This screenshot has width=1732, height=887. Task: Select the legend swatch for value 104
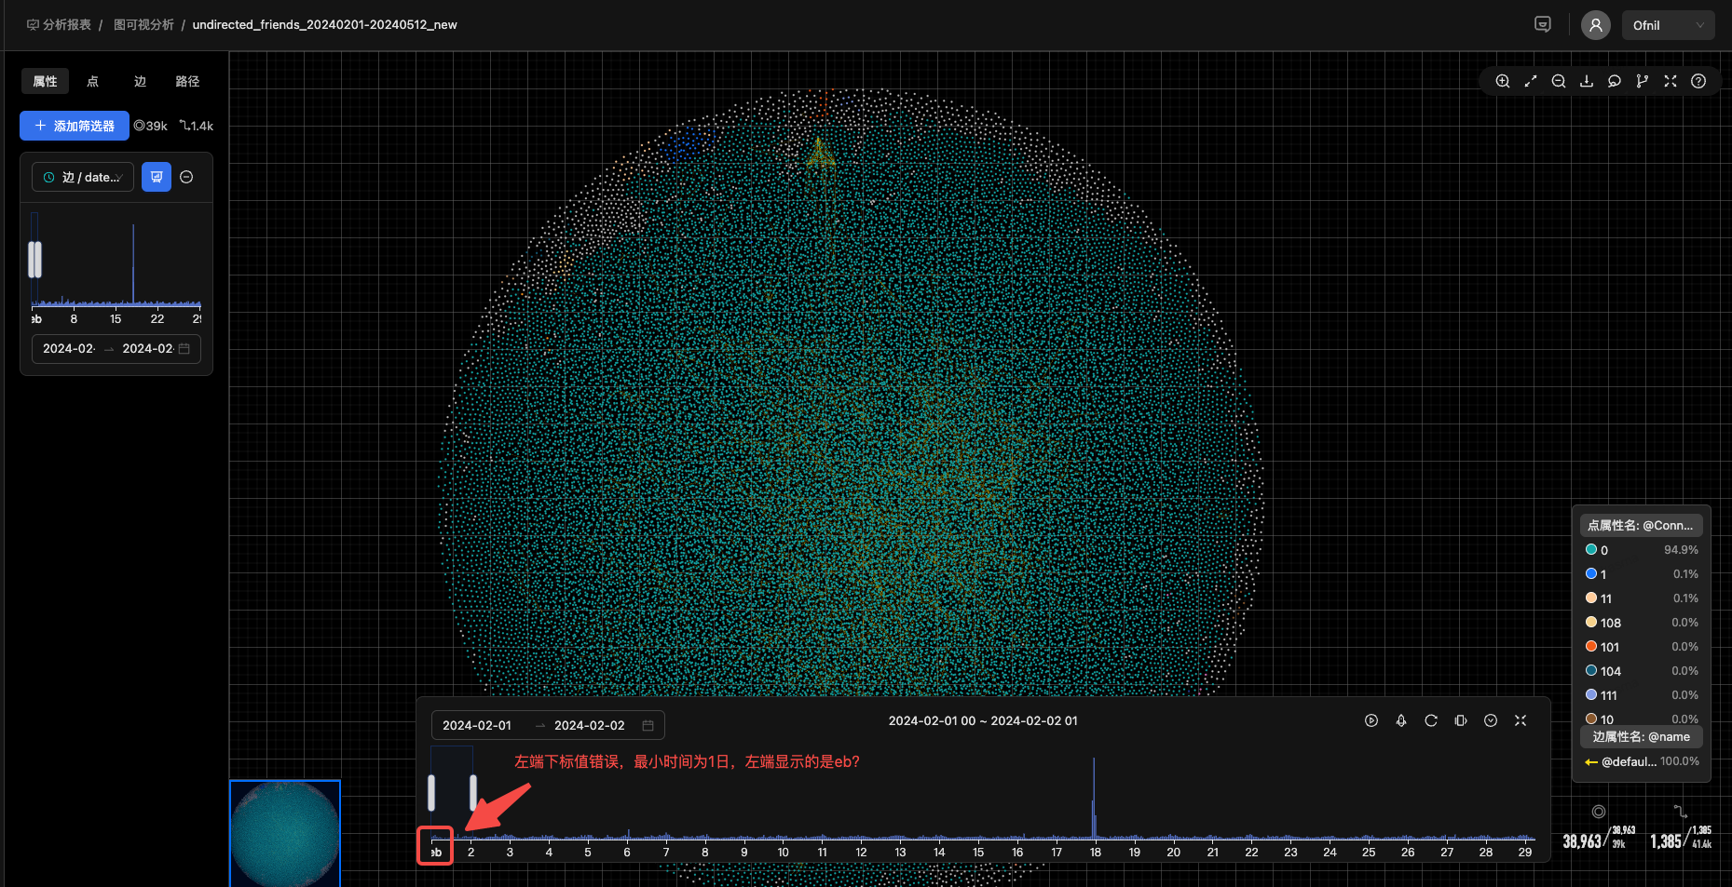(x=1591, y=671)
